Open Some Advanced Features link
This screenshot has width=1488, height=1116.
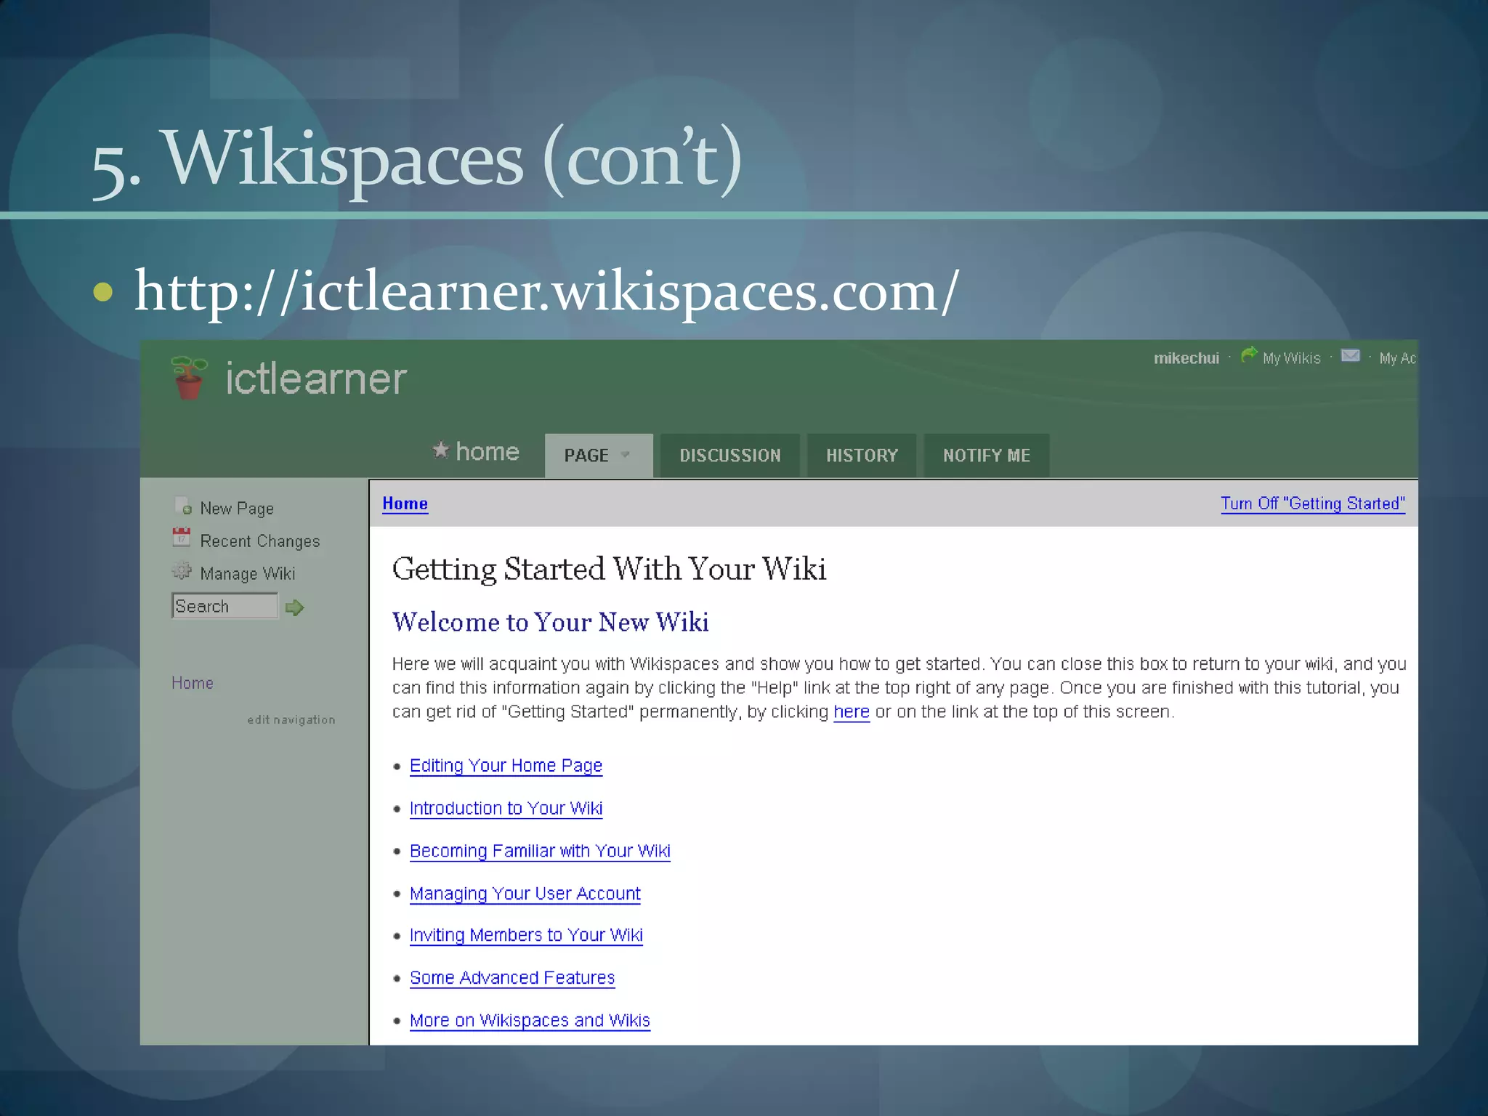(512, 978)
